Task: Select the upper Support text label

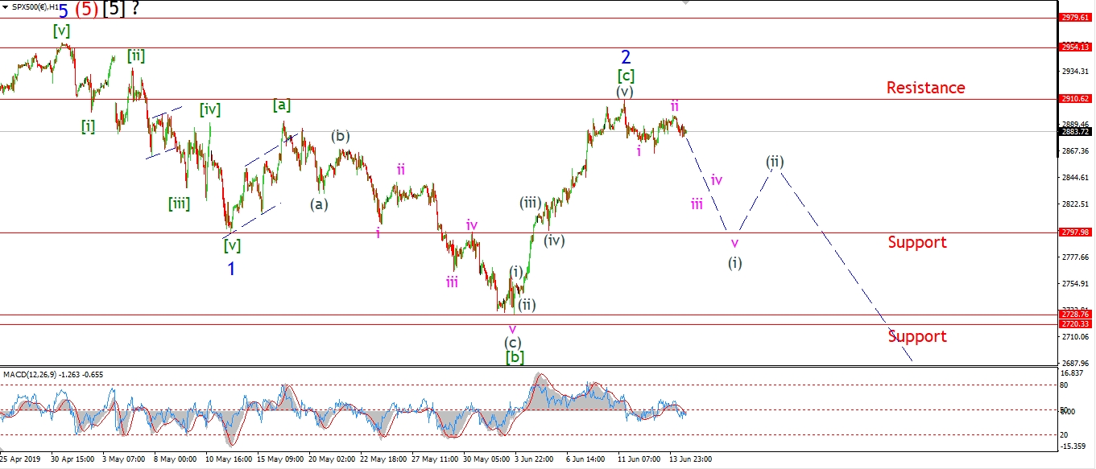Action: point(917,242)
